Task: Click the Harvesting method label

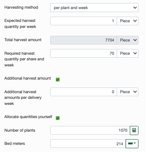Action: [x=21, y=7]
